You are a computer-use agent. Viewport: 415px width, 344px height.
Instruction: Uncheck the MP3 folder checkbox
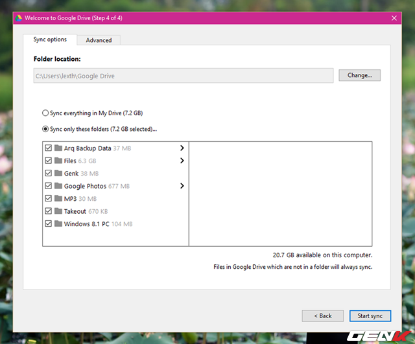[49, 199]
